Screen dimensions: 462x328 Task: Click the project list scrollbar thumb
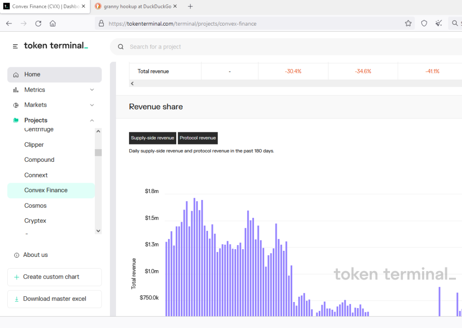pos(99,153)
